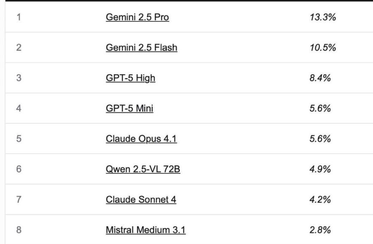Click the Gemini 2.5 Flash link

pos(141,48)
